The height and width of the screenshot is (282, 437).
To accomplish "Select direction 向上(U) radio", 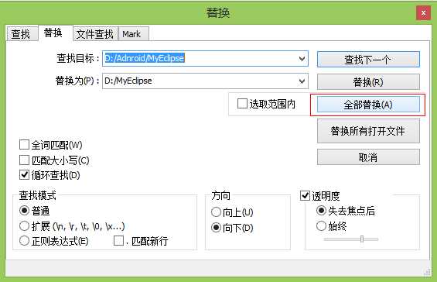I will (x=216, y=212).
